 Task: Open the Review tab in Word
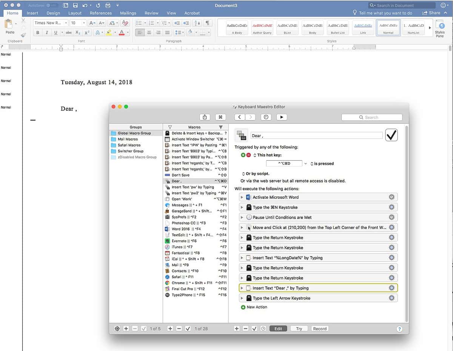click(x=151, y=13)
